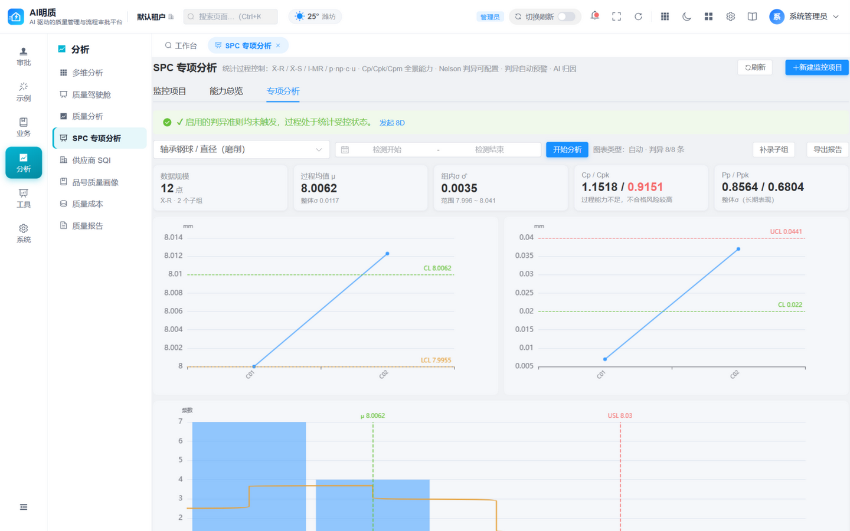The height and width of the screenshot is (531, 850).
Task: Open the 默认租户 tenant selector
Action: (x=155, y=17)
